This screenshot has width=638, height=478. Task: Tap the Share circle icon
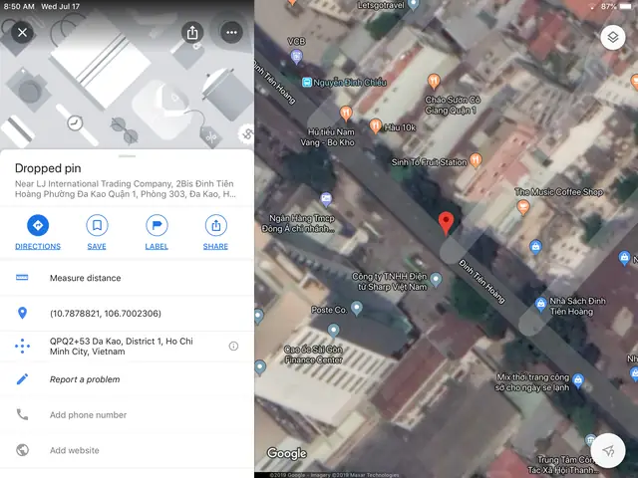216,225
